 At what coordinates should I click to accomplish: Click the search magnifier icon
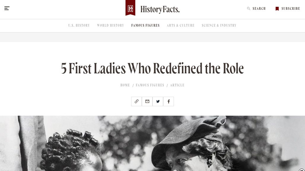249,9
